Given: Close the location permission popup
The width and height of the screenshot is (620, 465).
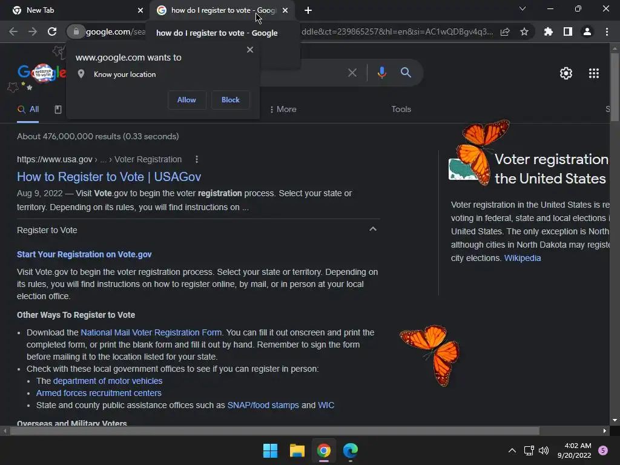Looking at the screenshot, I should click(250, 50).
